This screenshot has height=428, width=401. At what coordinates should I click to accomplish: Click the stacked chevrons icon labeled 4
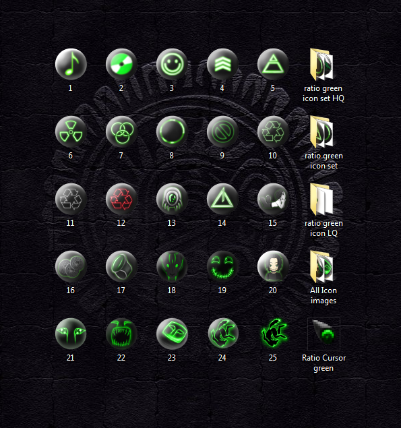[222, 65]
